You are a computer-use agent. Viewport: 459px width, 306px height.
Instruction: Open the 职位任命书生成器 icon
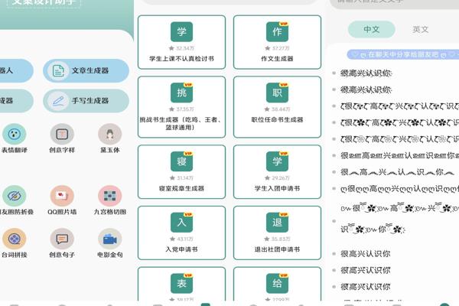277,93
